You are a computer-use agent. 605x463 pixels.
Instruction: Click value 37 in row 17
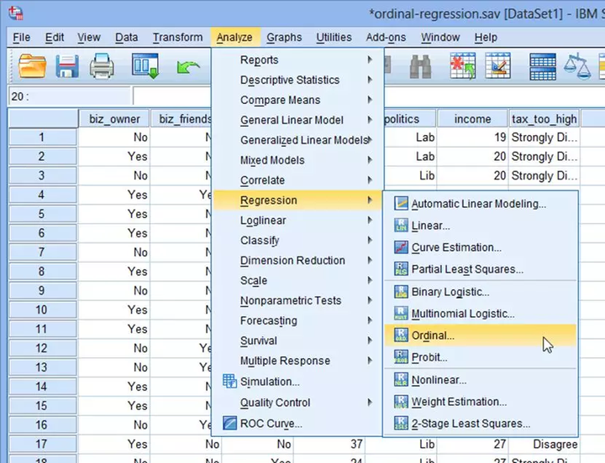329,444
